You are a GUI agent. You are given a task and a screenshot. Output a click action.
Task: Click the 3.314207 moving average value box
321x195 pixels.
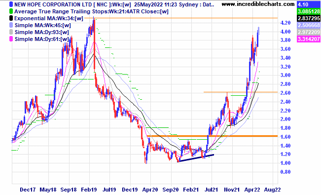point(309,39)
